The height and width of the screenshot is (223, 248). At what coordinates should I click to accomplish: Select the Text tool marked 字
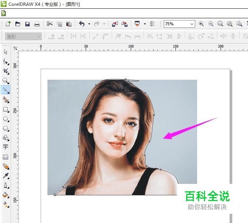click(x=5, y=147)
